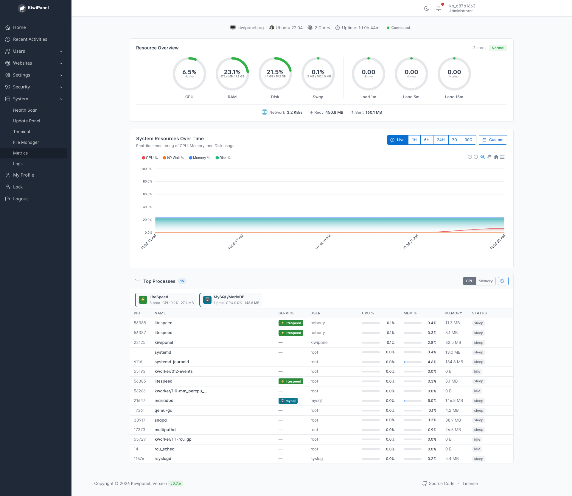The image size is (572, 496).
Task: Click the chart zoom-in plus icon
Action: [x=470, y=157]
